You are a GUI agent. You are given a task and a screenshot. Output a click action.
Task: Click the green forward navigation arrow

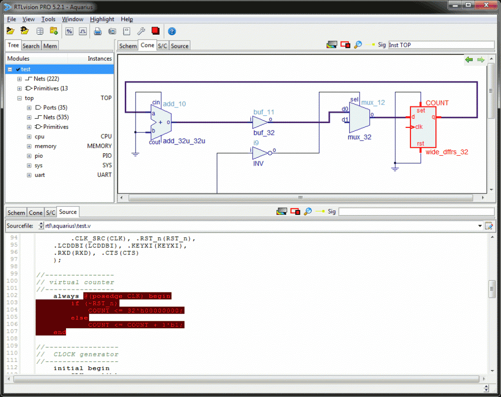click(481, 60)
